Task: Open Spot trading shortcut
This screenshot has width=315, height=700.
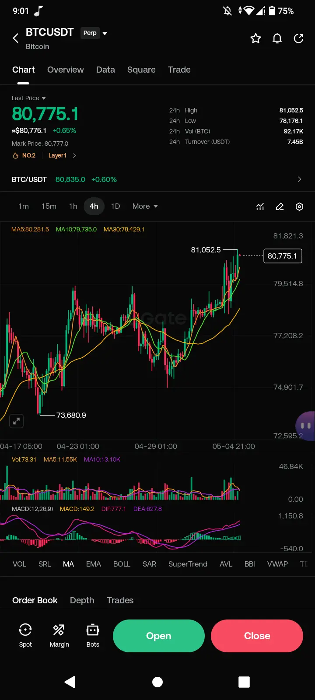Action: (x=25, y=636)
